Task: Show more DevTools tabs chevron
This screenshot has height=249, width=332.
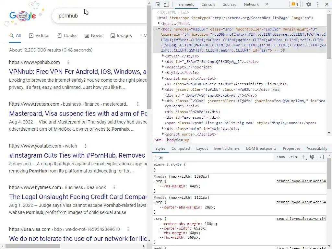Action: (x=267, y=4)
